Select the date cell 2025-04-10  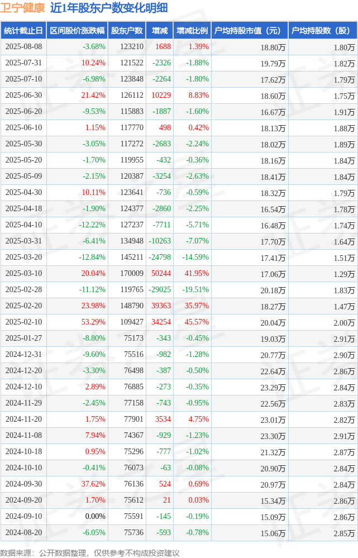tap(23, 225)
